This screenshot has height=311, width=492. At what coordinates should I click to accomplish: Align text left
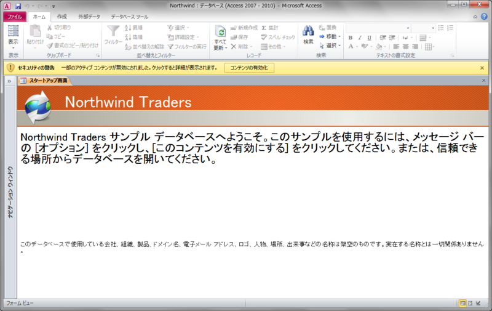tap(396, 47)
